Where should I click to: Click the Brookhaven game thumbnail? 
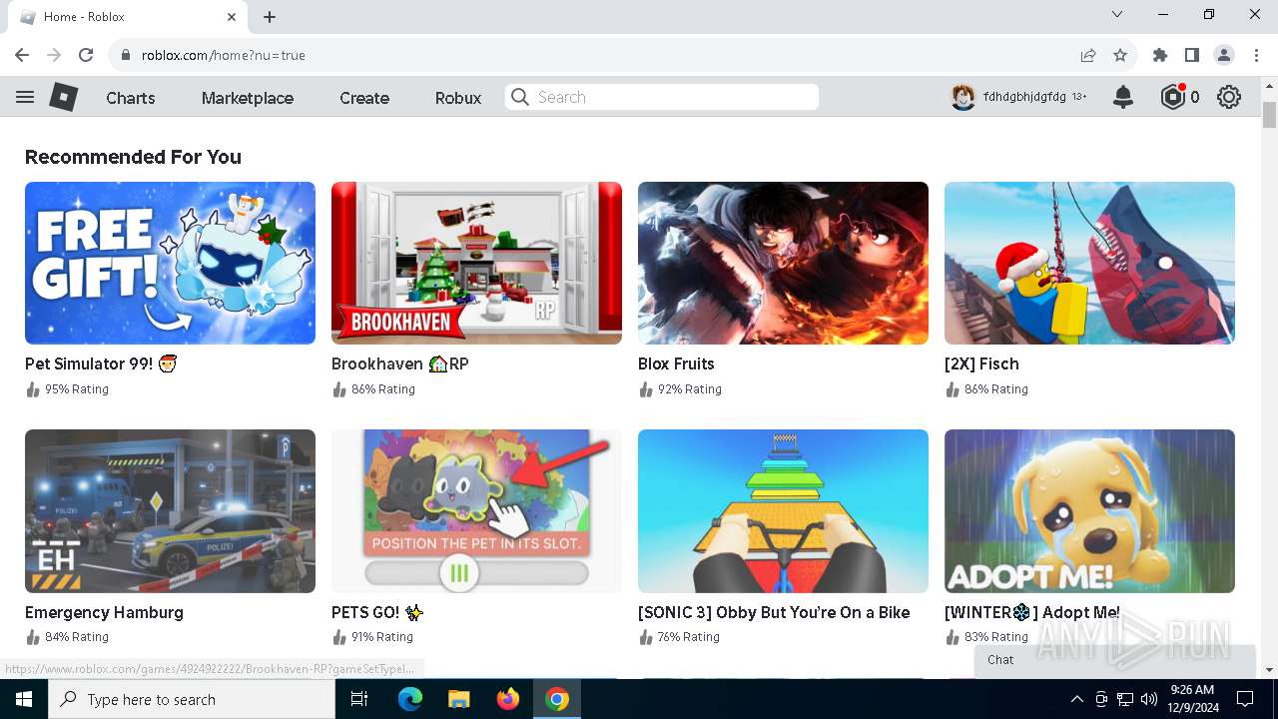point(476,263)
